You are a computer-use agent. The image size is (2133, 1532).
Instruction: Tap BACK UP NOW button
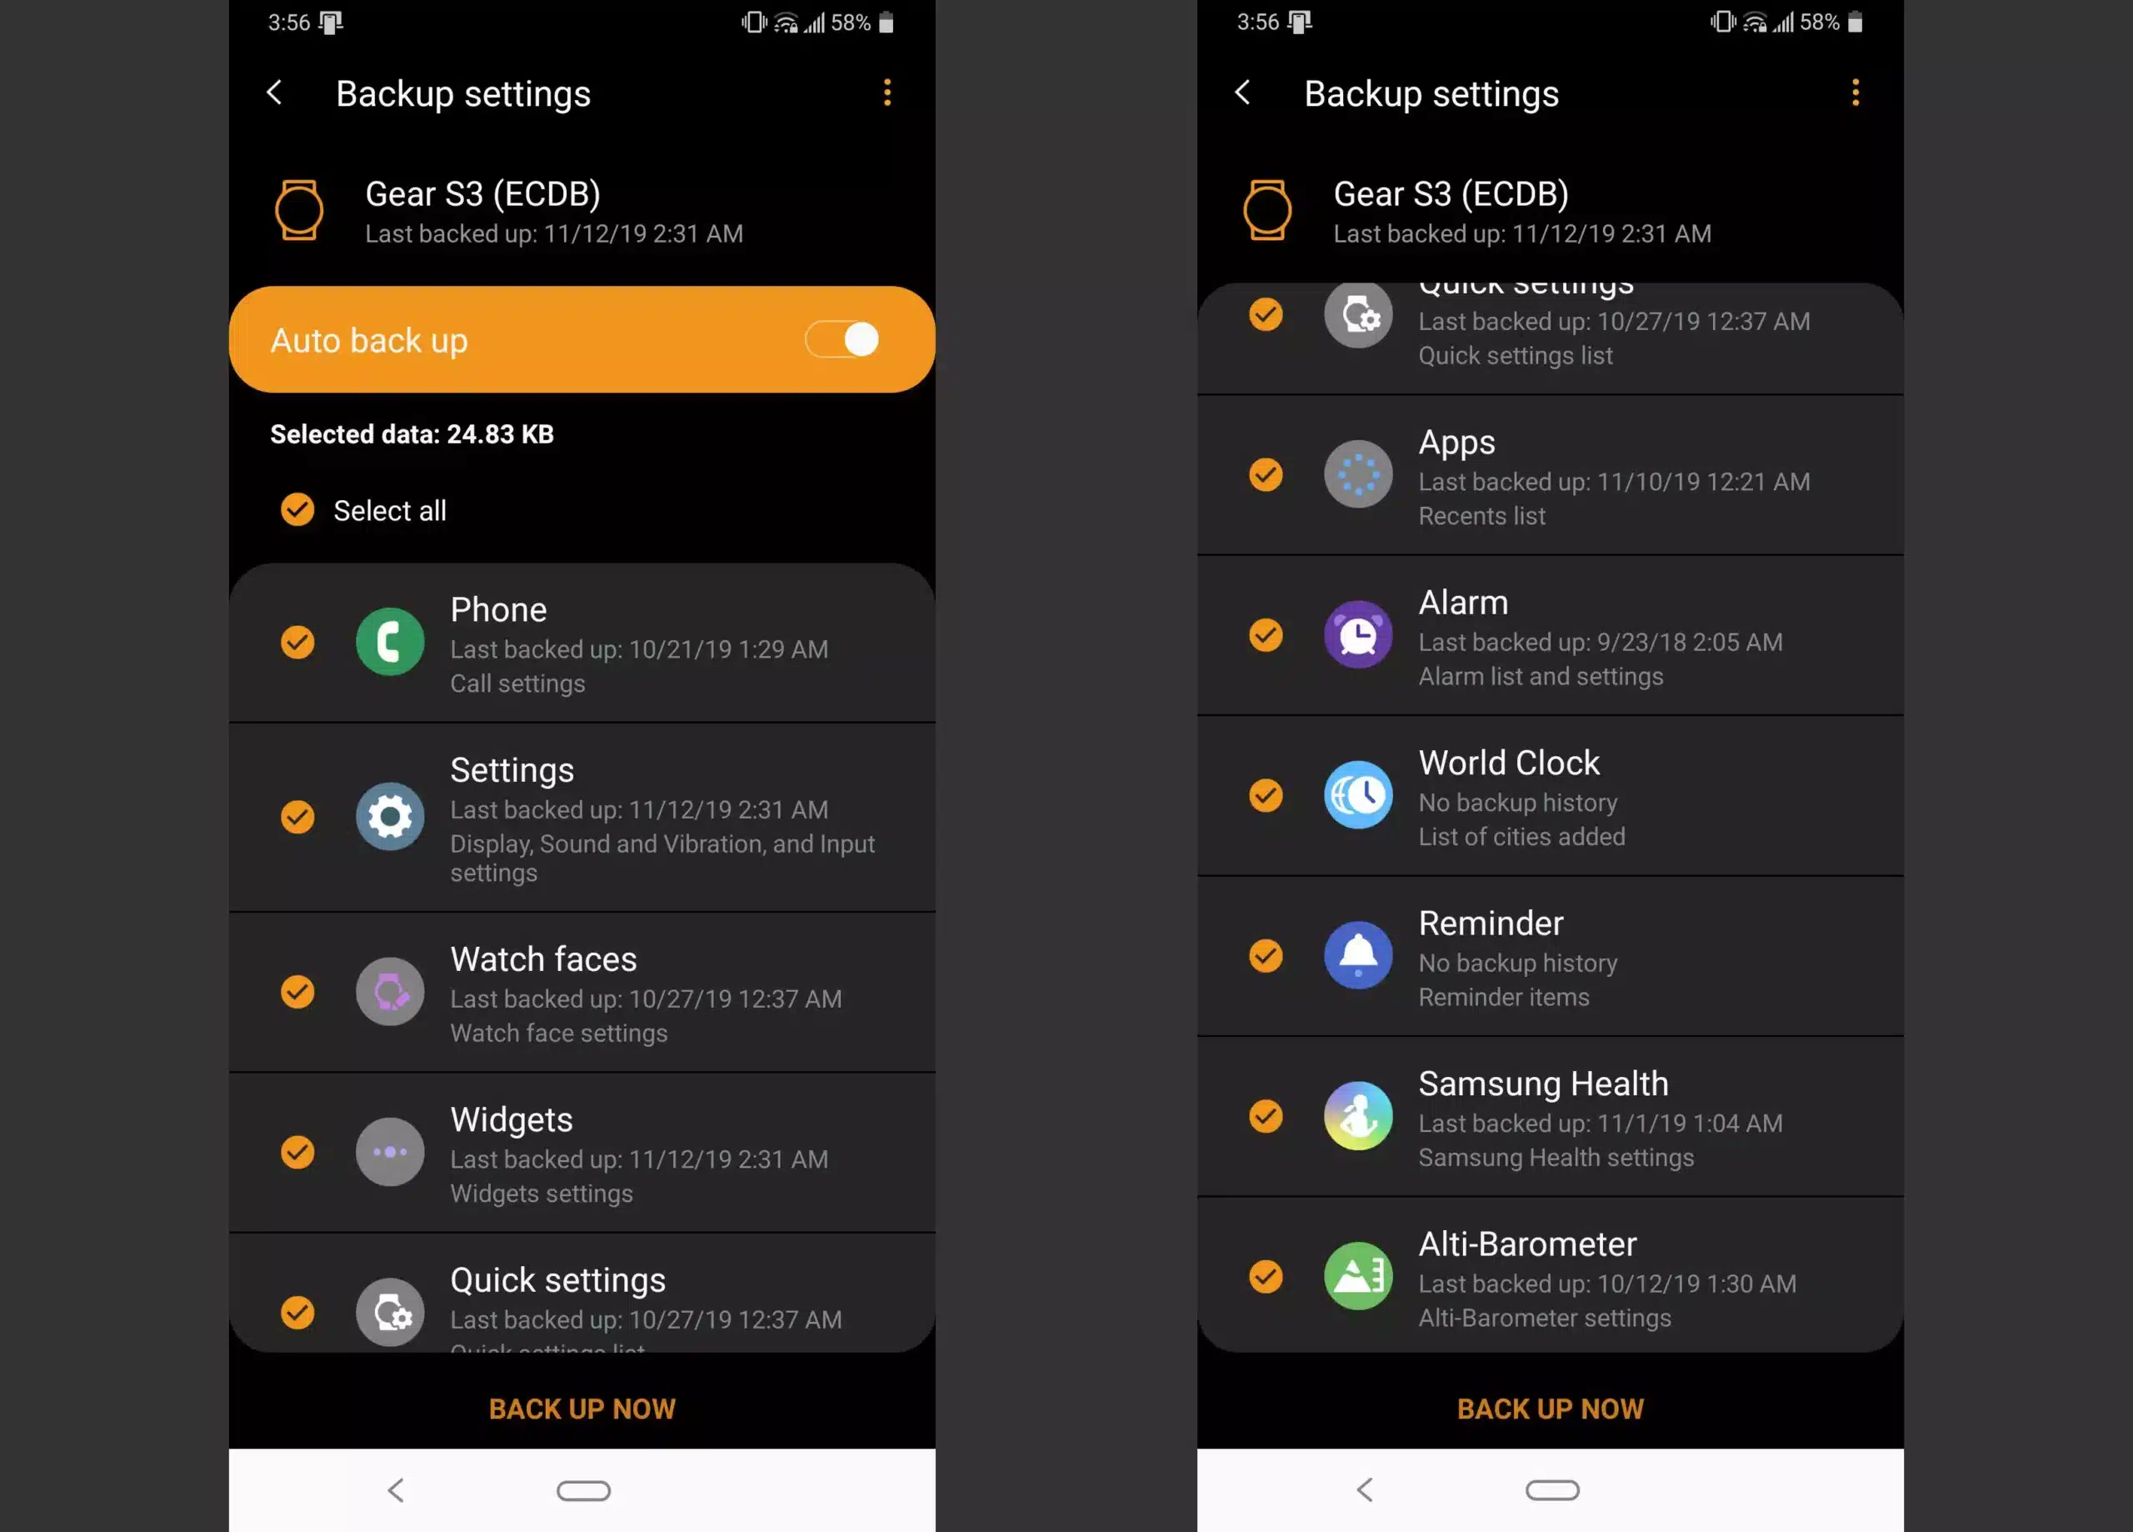pos(582,1408)
